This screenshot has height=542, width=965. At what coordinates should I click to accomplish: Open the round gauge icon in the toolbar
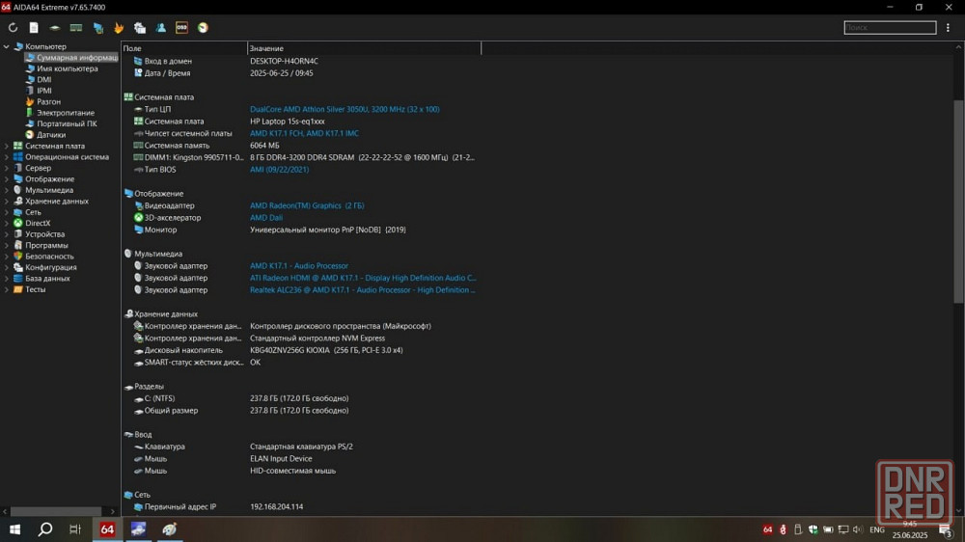coord(203,28)
